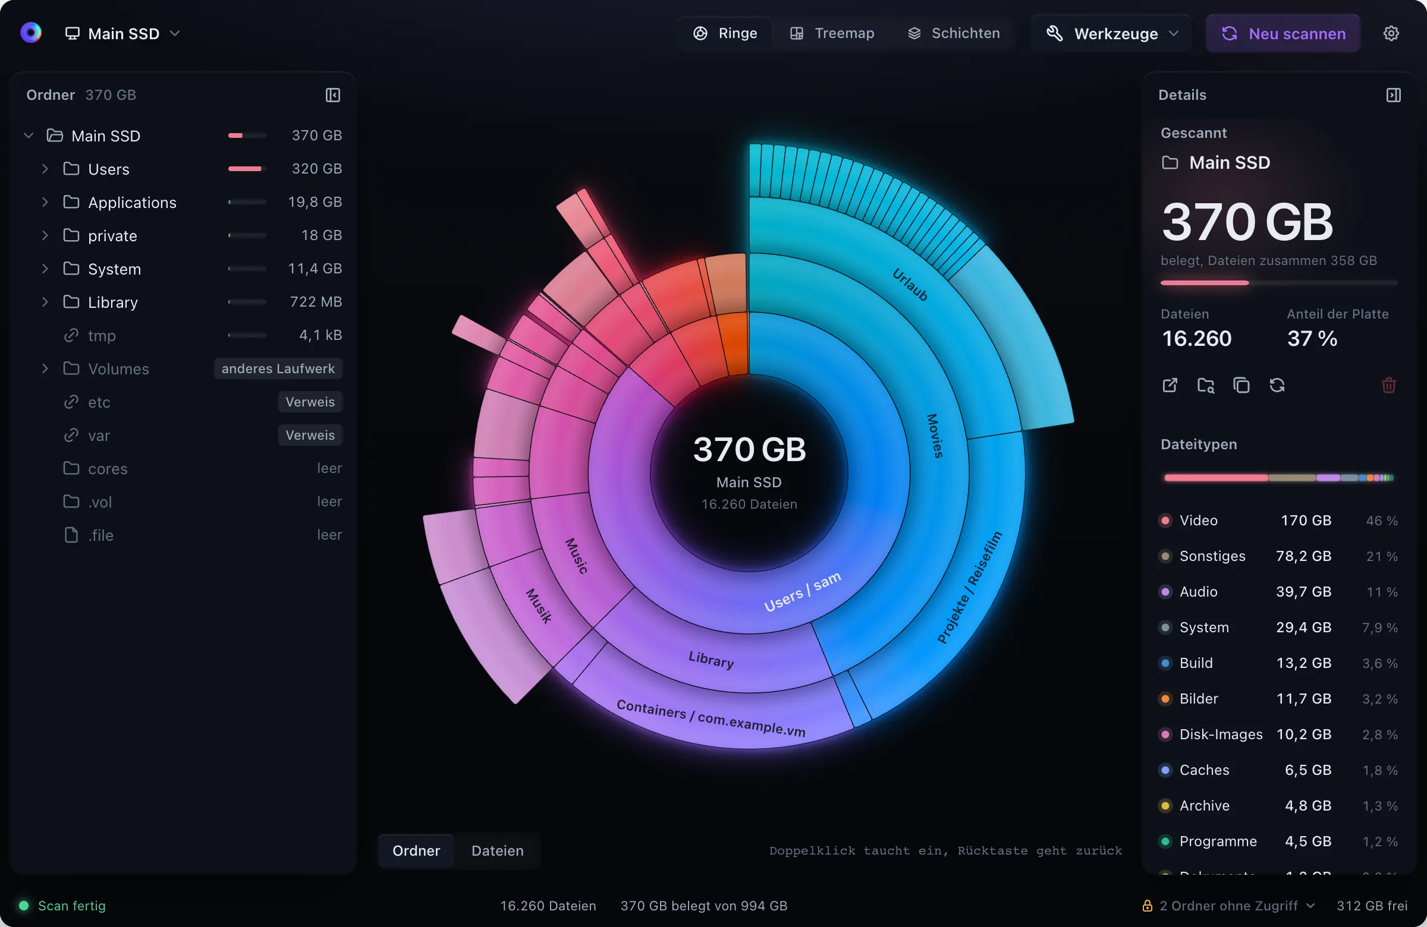
Task: Click the tmp symlink icon
Action: pos(71,335)
